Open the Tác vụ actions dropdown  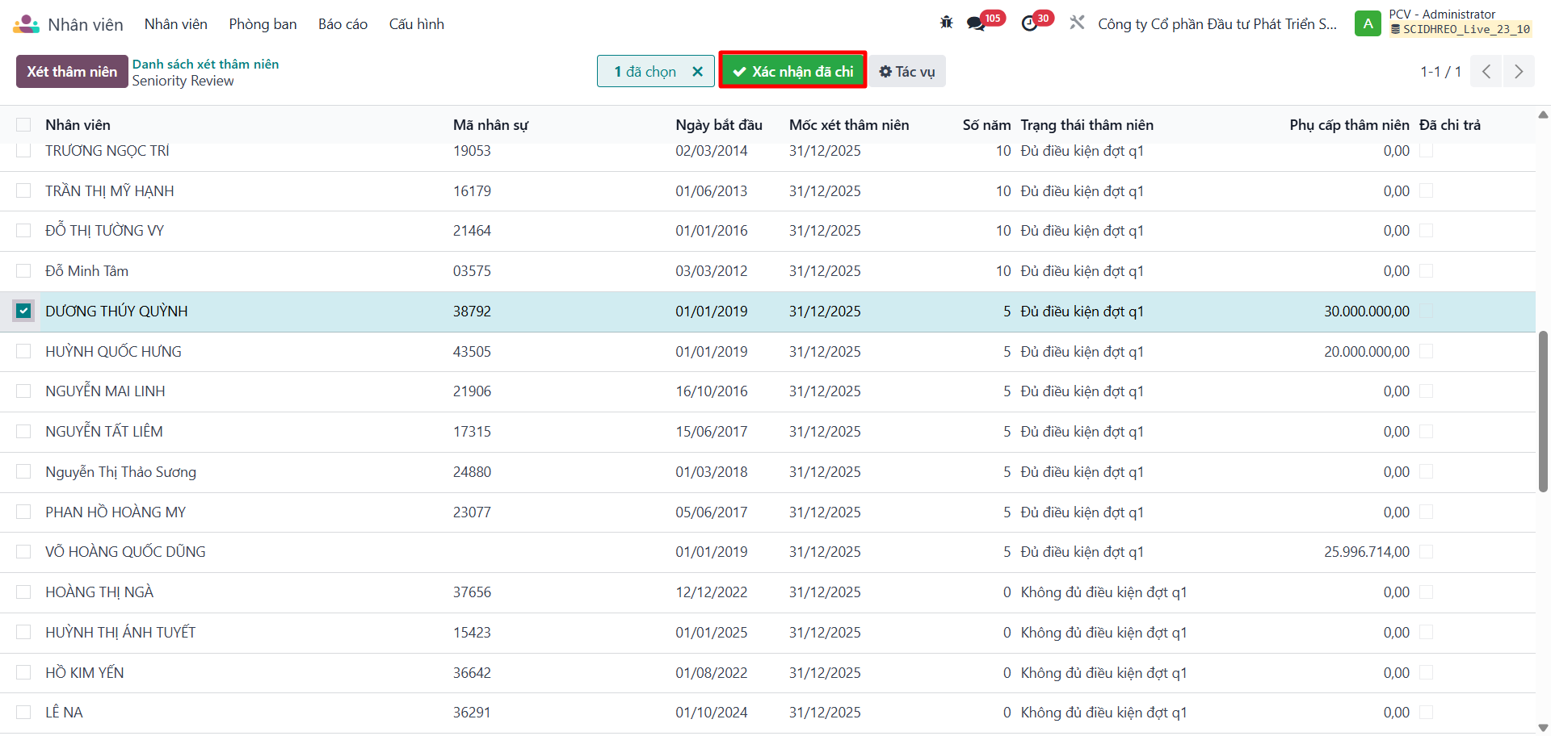point(907,71)
